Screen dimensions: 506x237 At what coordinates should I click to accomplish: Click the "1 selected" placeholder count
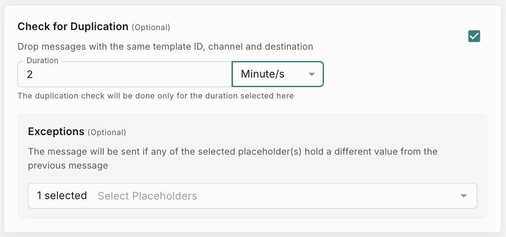[62, 196]
